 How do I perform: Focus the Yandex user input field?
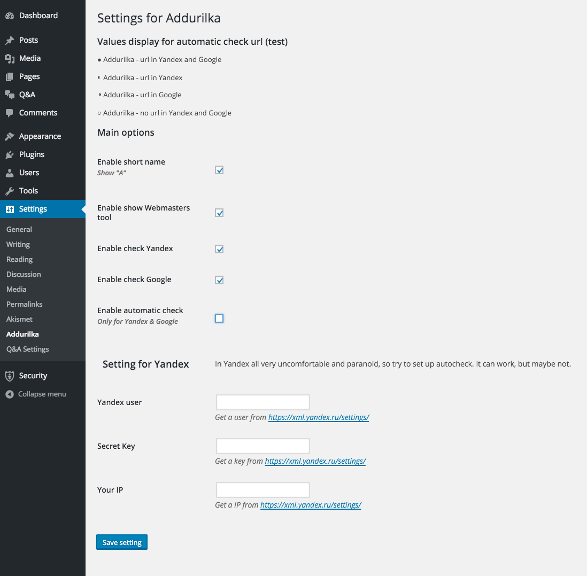(x=263, y=402)
